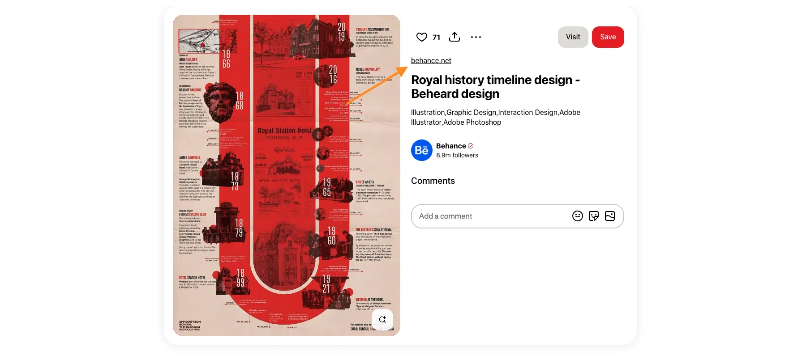Click the verified badge next to Behance
The height and width of the screenshot is (355, 806).
click(x=471, y=146)
